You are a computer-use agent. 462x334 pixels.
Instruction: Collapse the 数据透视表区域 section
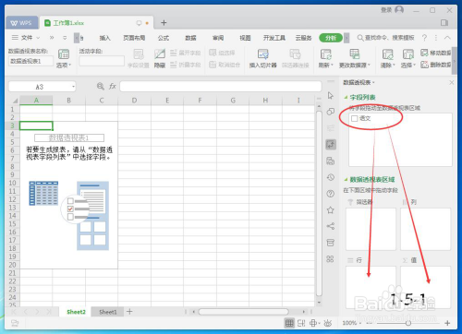(346, 179)
